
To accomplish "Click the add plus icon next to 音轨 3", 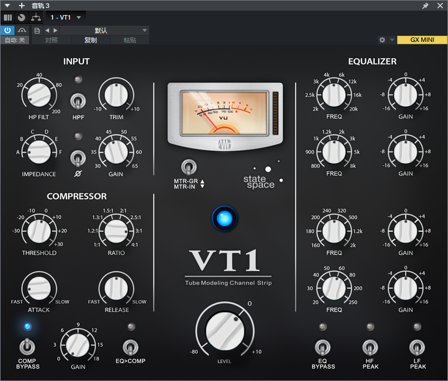I will (22, 6).
